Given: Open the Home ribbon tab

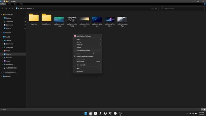Looking at the screenshot, I should tap(9, 4).
